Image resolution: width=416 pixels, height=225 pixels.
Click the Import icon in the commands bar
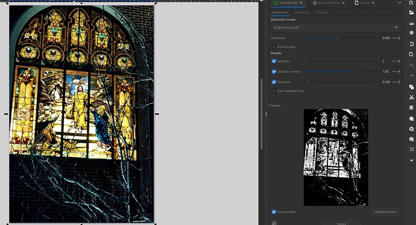[412, 44]
